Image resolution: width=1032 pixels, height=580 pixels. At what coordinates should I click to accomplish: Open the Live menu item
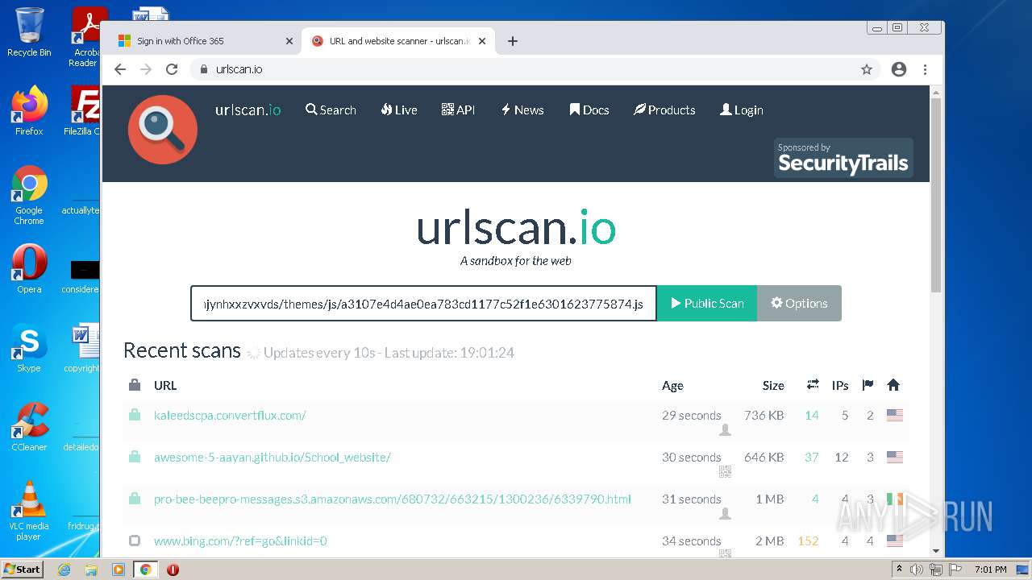coord(399,110)
